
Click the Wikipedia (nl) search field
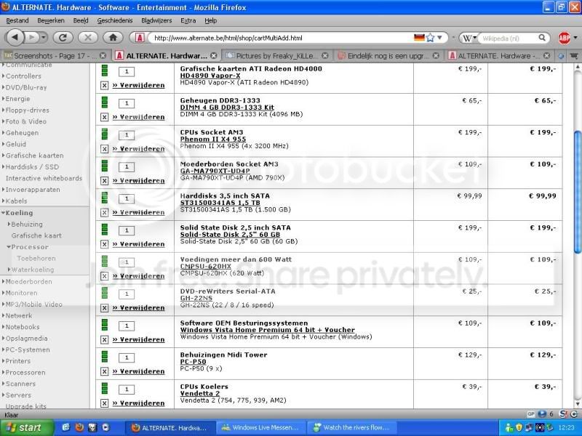[508, 38]
